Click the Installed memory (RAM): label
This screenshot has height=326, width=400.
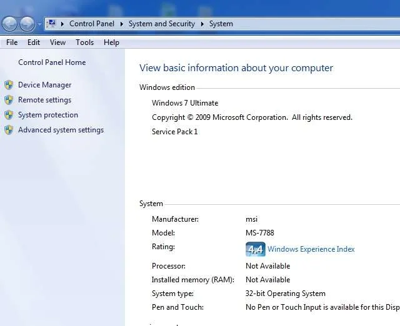coord(193,280)
